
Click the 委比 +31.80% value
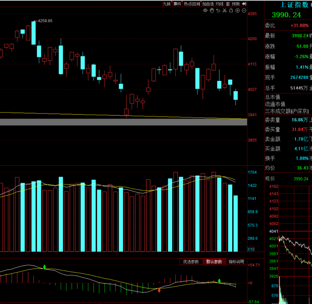[300, 25]
